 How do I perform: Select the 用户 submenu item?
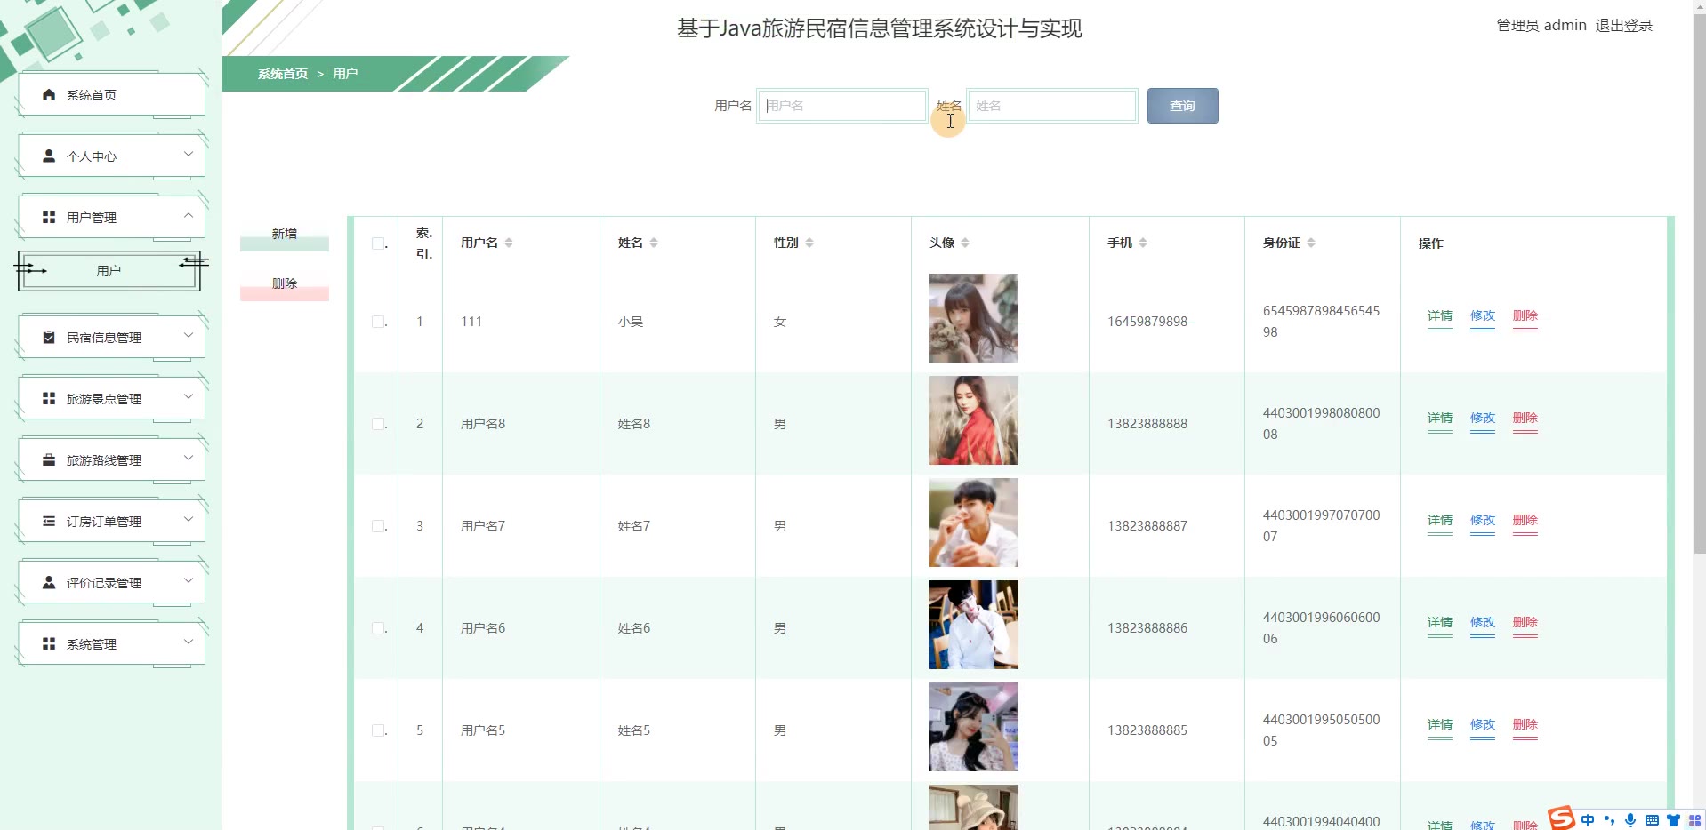[x=109, y=271]
